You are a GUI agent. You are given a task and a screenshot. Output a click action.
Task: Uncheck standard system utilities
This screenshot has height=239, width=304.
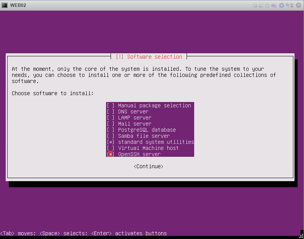coord(150,142)
